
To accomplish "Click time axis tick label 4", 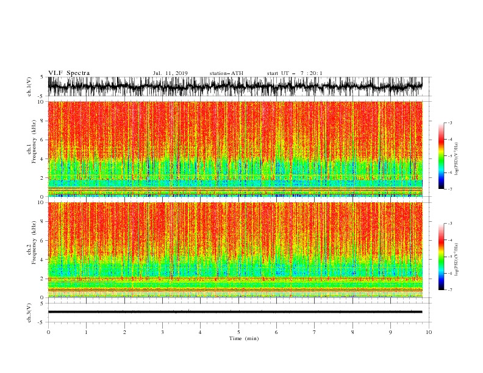I will pyautogui.click(x=200, y=332).
